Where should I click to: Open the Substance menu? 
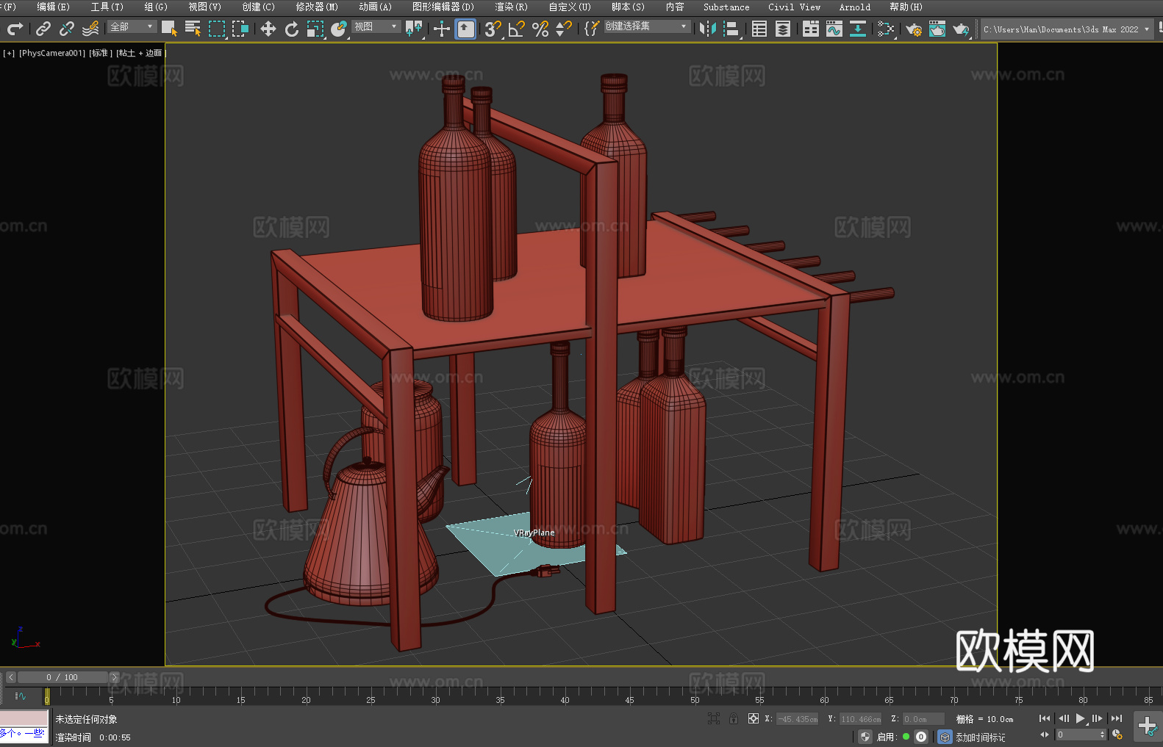[726, 7]
